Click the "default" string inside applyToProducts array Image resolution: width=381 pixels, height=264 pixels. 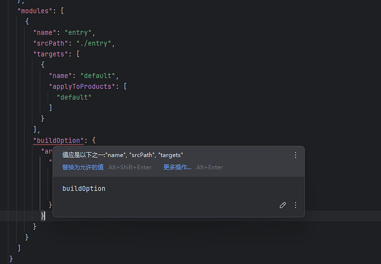(73, 97)
